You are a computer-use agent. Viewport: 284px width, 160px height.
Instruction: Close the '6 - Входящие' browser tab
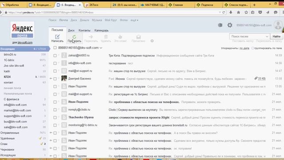point(80,5)
